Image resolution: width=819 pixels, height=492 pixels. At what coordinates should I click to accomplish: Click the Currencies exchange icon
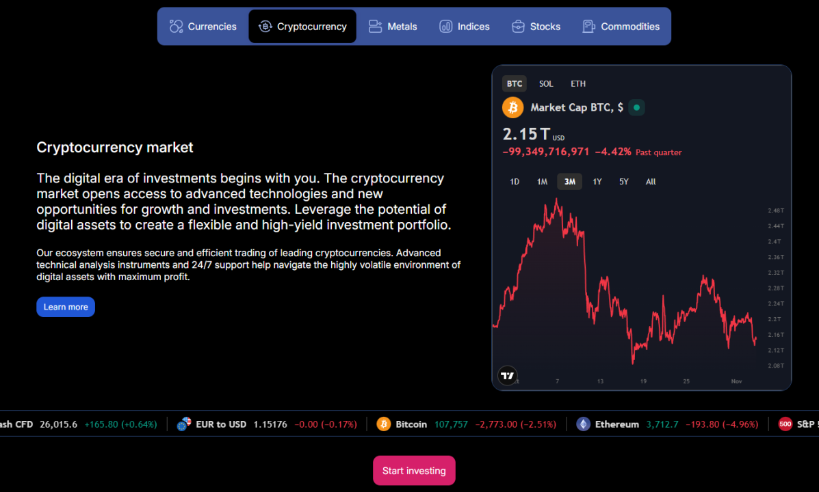[177, 27]
